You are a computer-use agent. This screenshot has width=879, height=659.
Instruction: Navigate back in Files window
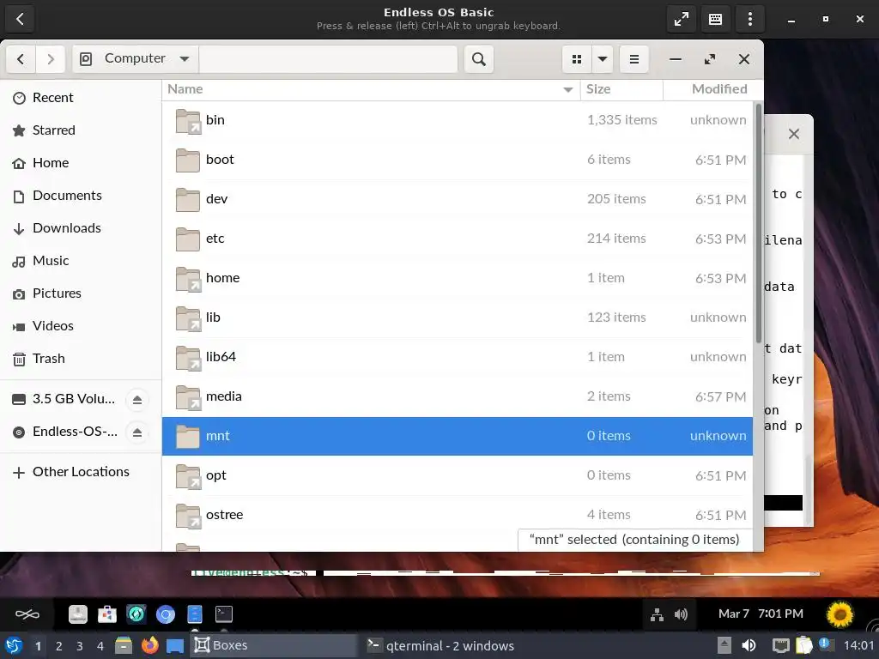pyautogui.click(x=21, y=59)
